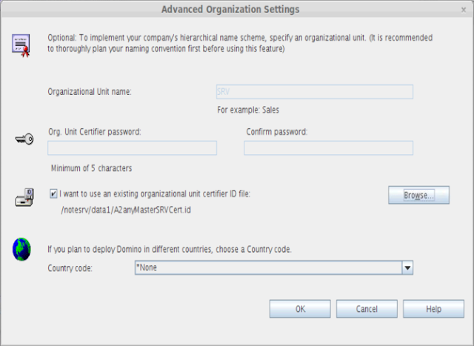
Task: Click the globe icon for country settings
Action: pos(21,250)
